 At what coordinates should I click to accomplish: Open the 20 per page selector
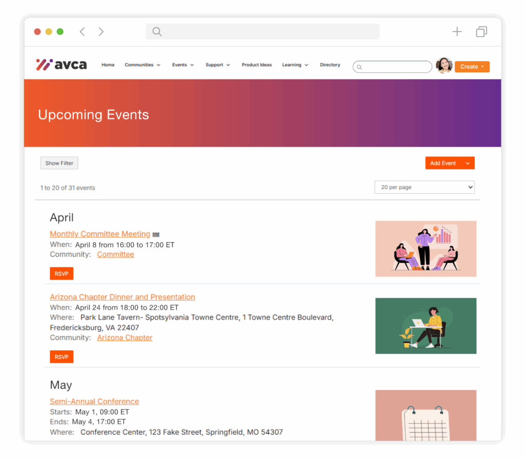424,187
